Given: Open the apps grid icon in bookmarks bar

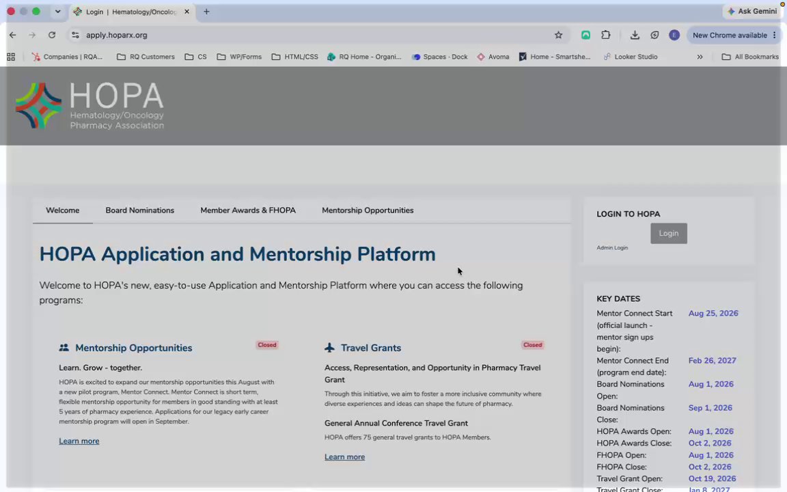Looking at the screenshot, I should (x=11, y=57).
